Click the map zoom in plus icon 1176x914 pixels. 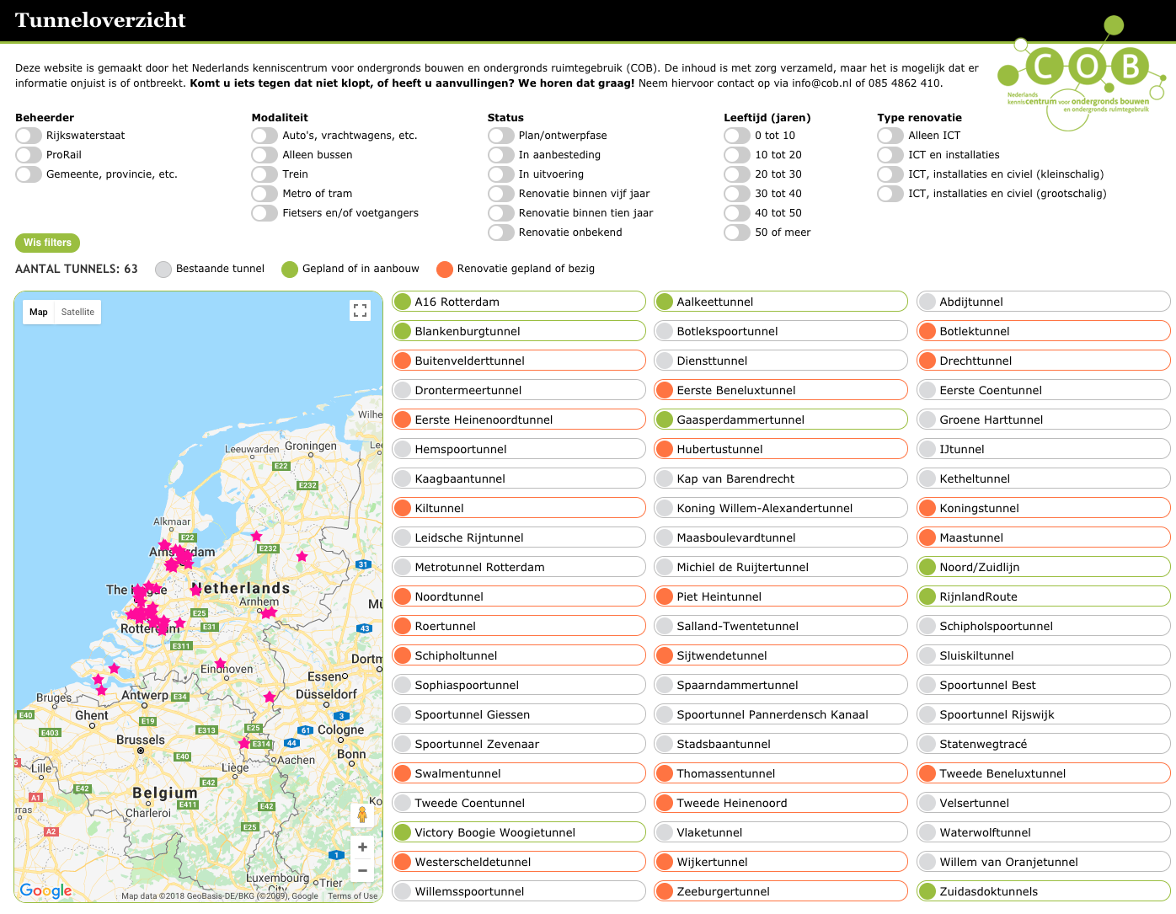pyautogui.click(x=362, y=847)
